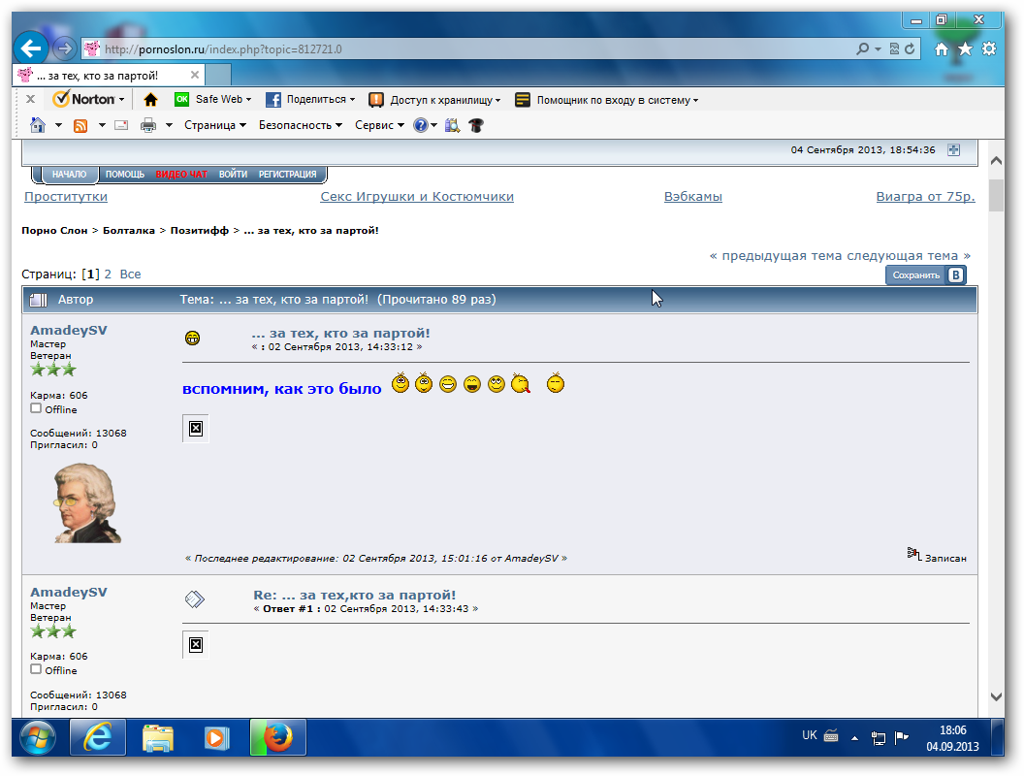
Task: Go to page 2 of the topic
Action: pos(109,275)
